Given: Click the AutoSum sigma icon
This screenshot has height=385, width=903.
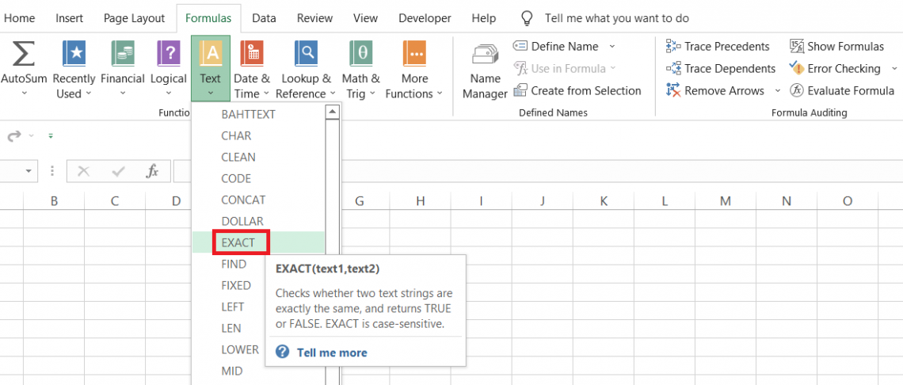Looking at the screenshot, I should pyautogui.click(x=24, y=54).
